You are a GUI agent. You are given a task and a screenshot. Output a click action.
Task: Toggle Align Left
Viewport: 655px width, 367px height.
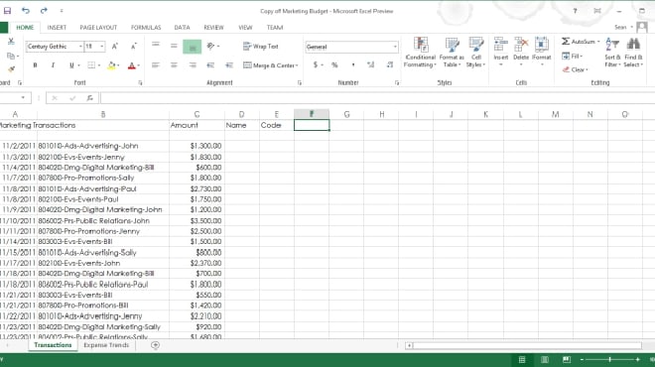(x=156, y=65)
